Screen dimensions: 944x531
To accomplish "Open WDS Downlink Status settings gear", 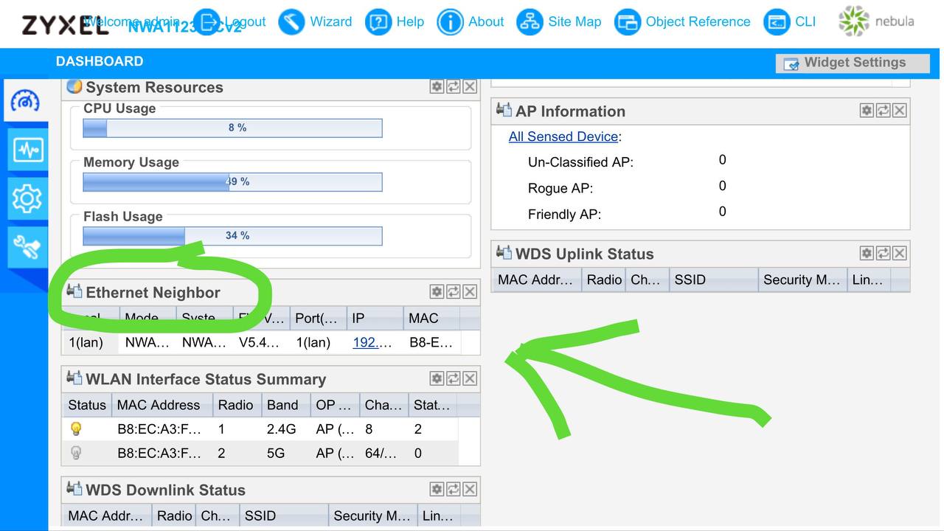I will 437,489.
